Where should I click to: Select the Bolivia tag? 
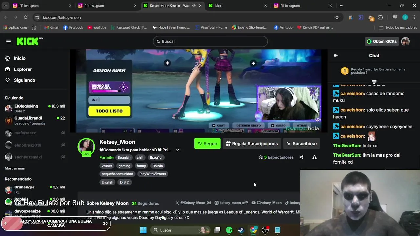(157, 166)
